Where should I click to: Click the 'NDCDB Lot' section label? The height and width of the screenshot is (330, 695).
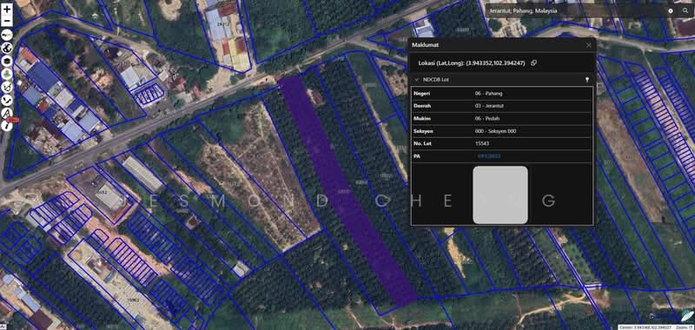click(x=436, y=80)
